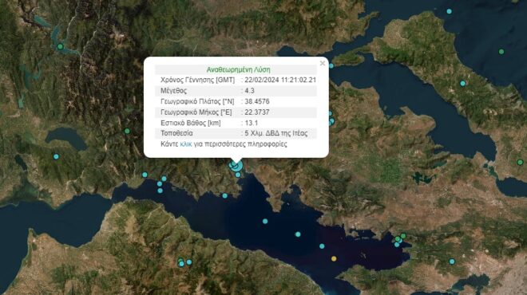
Task: Select the green marker in the far-right sea
Action: pos(501,52)
